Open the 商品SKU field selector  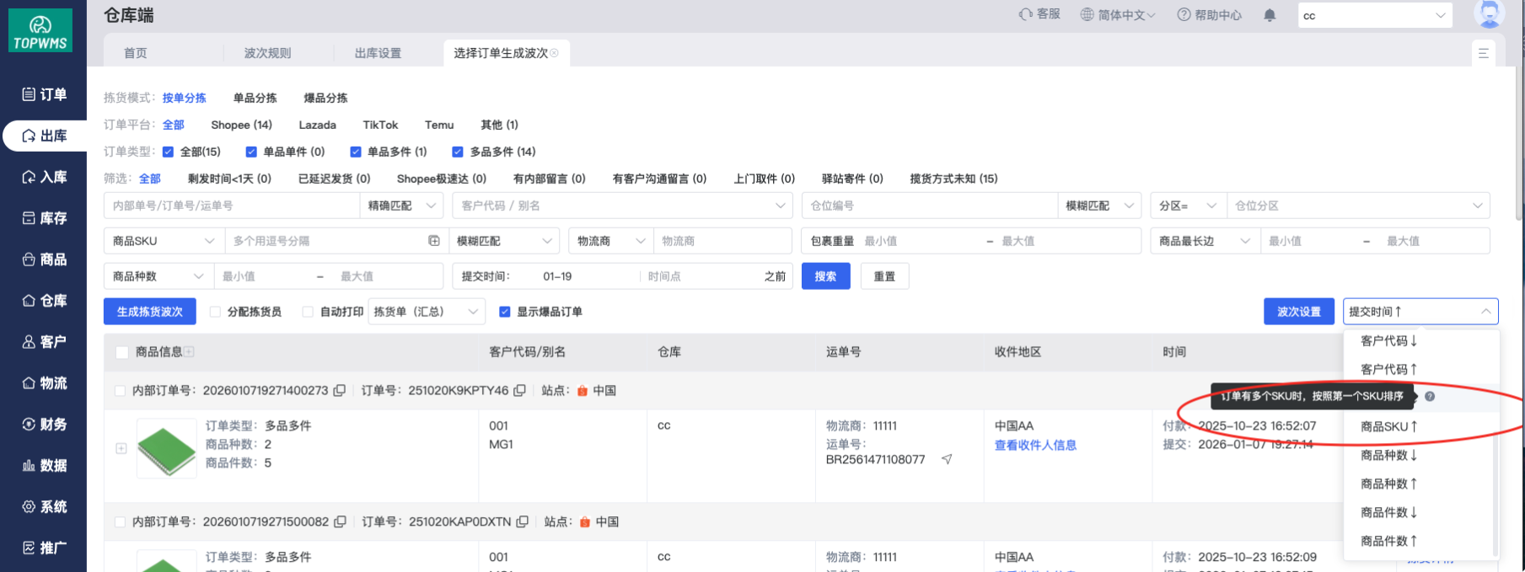click(x=164, y=241)
